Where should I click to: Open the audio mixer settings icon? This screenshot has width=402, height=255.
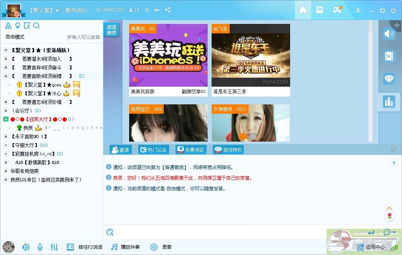tap(54, 247)
